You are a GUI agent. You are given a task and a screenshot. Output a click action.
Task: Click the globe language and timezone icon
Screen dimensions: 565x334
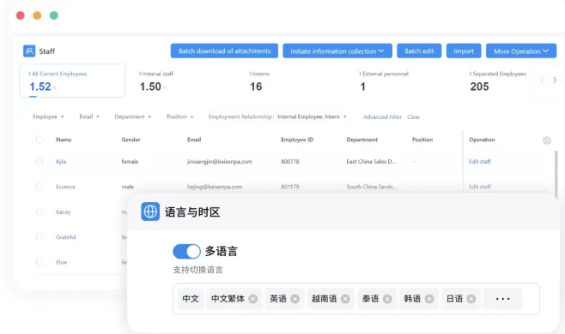tap(150, 212)
